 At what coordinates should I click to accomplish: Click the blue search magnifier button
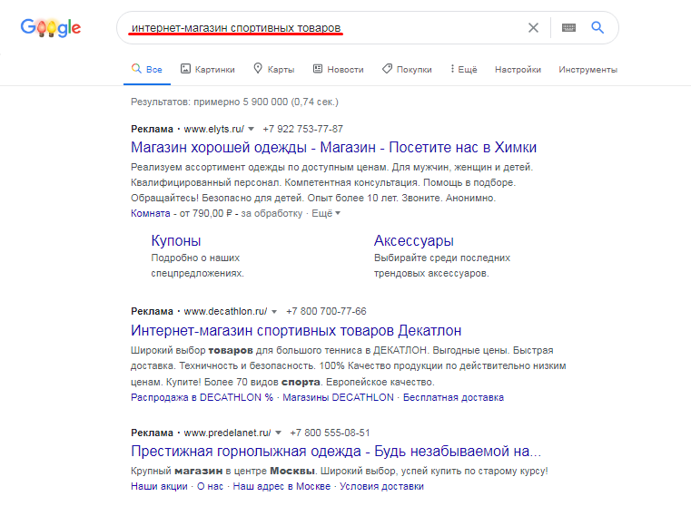(597, 27)
